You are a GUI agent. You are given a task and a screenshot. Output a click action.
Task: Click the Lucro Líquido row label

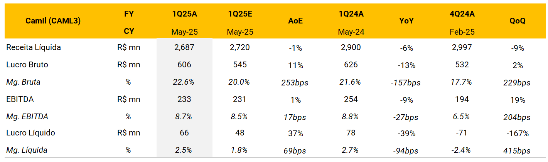[30, 133]
